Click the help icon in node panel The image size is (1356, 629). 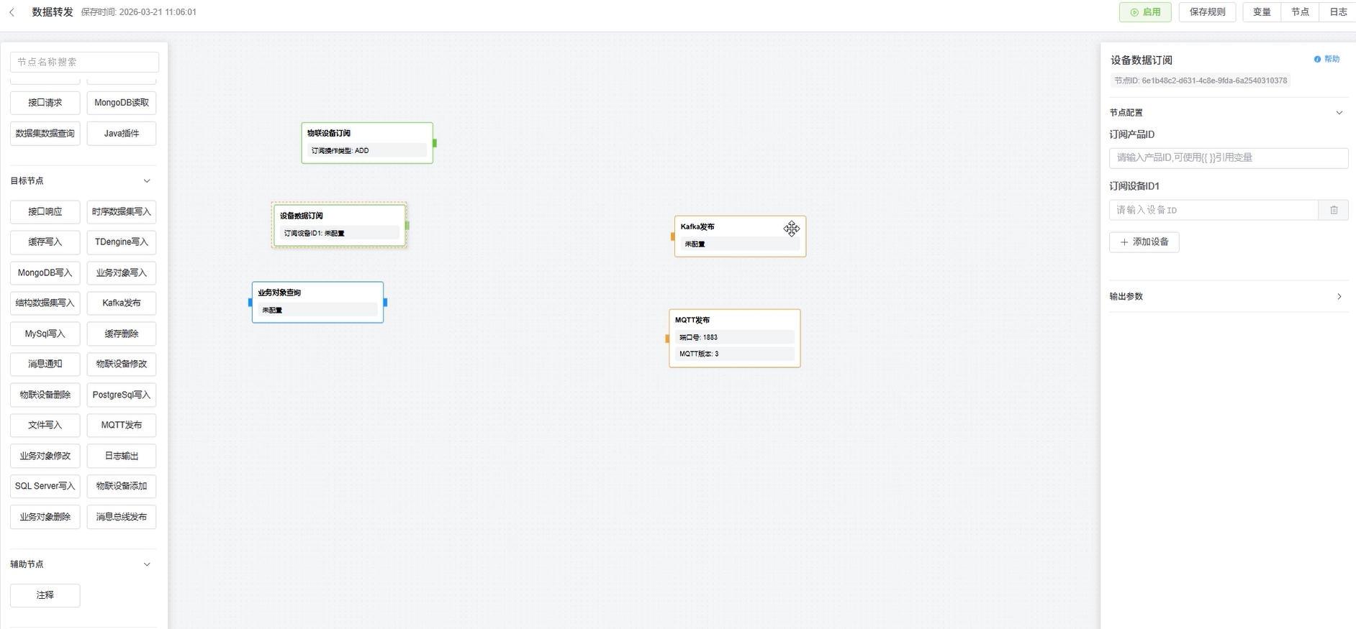point(1317,60)
